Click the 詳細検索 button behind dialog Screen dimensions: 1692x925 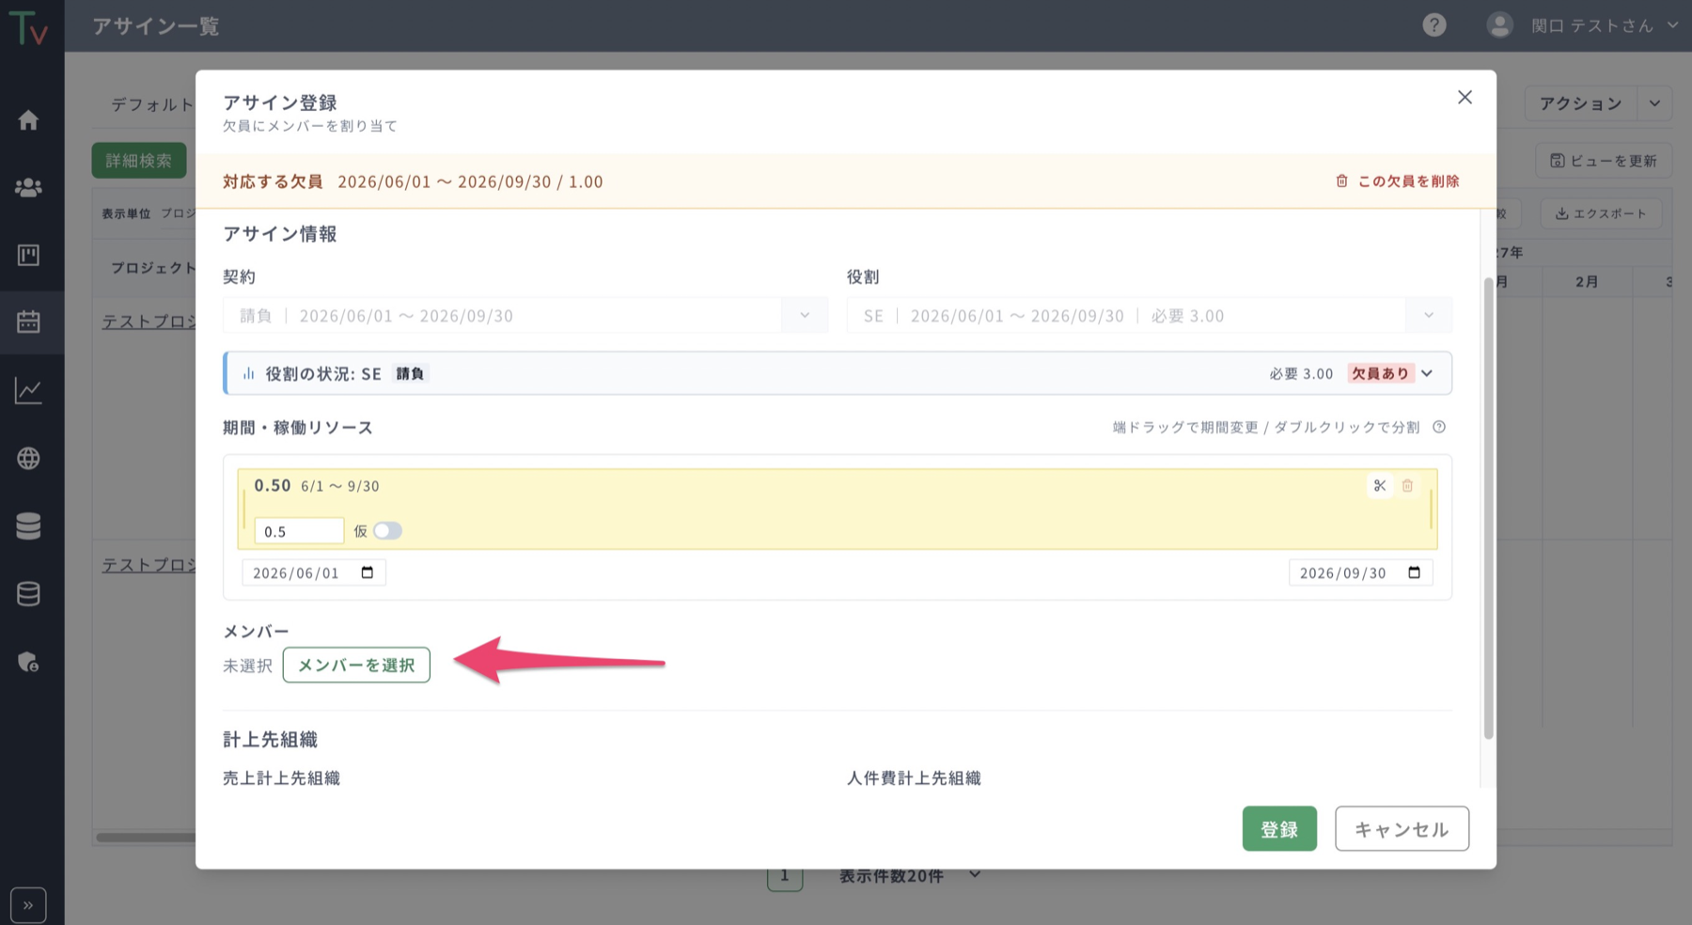pos(139,161)
